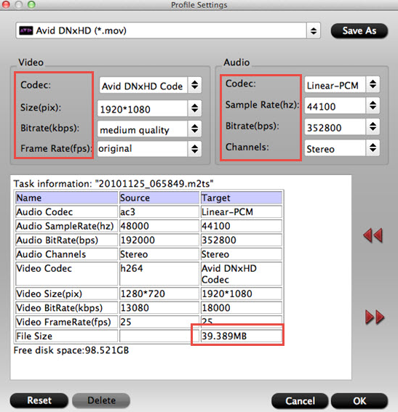398x412 pixels.
Task: Click the red double right arrows icon
Action: (375, 317)
